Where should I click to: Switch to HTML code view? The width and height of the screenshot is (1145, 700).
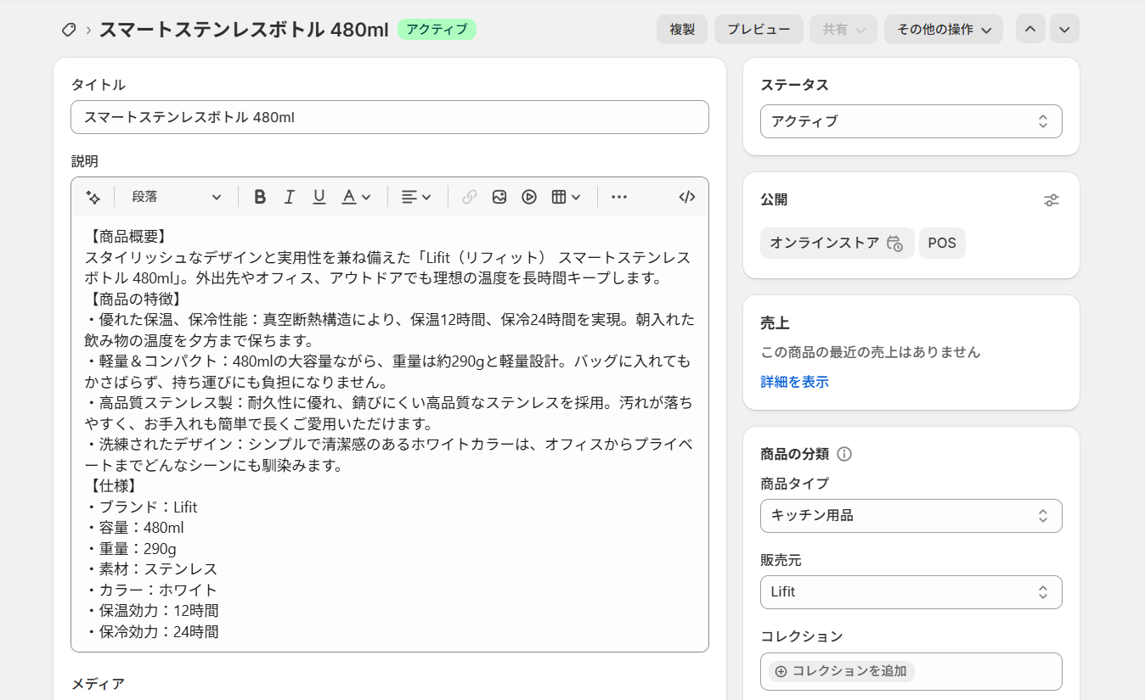[x=687, y=197]
